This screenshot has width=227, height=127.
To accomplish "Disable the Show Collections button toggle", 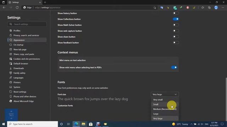I will tap(176, 19).
